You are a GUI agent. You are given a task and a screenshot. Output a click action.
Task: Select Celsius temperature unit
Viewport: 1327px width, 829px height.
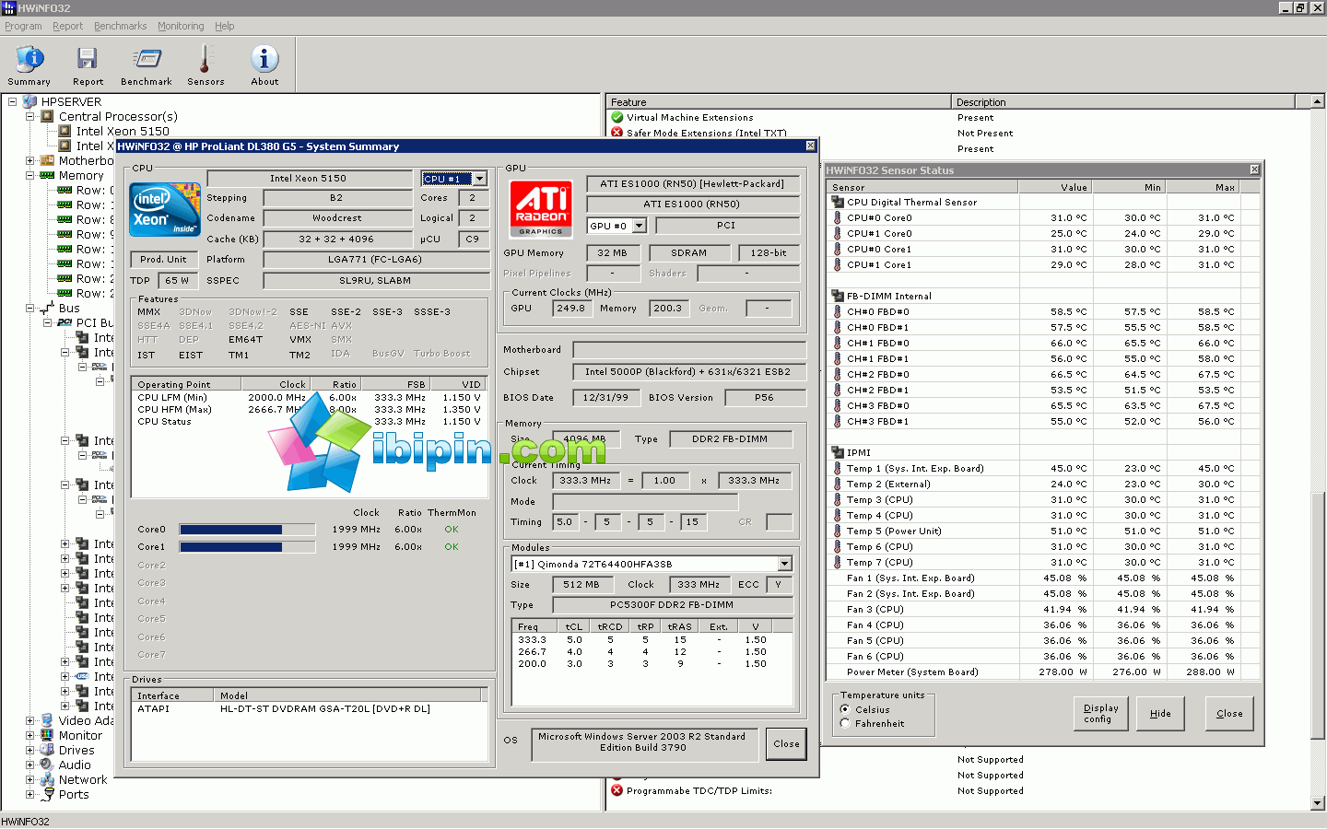coord(845,709)
